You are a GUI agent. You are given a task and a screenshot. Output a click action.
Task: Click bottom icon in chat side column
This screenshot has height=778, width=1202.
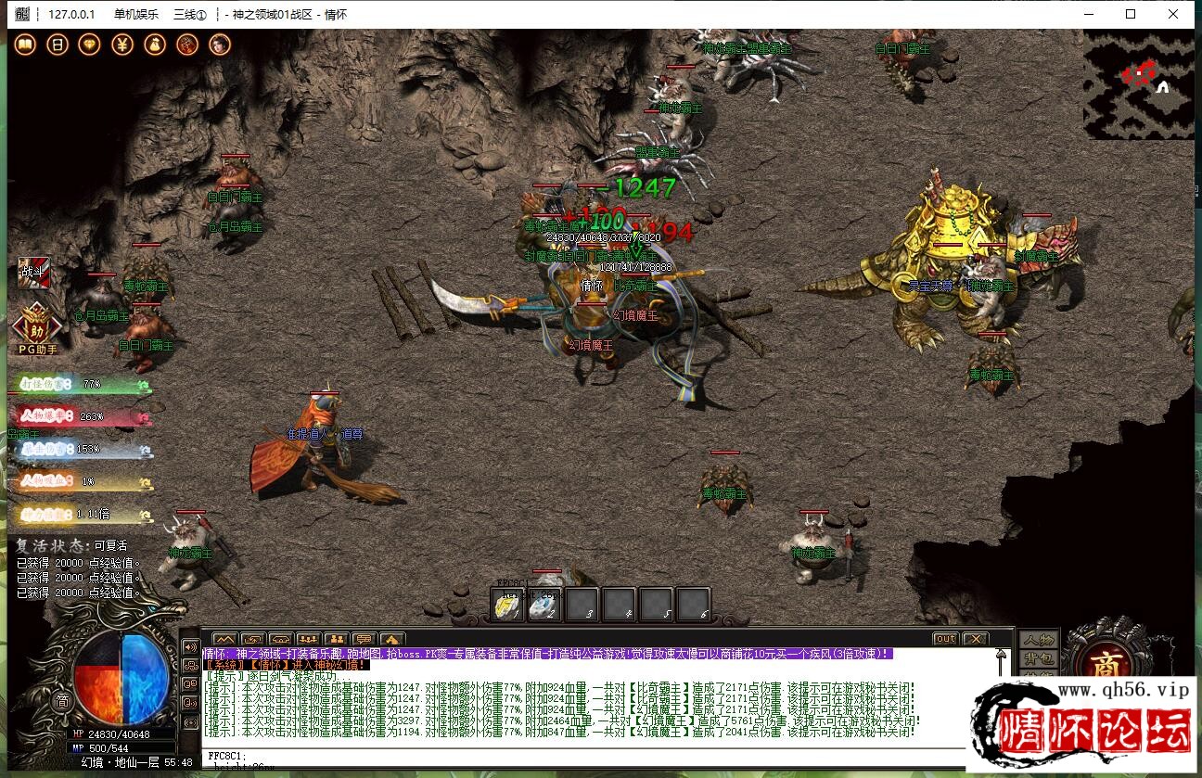(190, 721)
